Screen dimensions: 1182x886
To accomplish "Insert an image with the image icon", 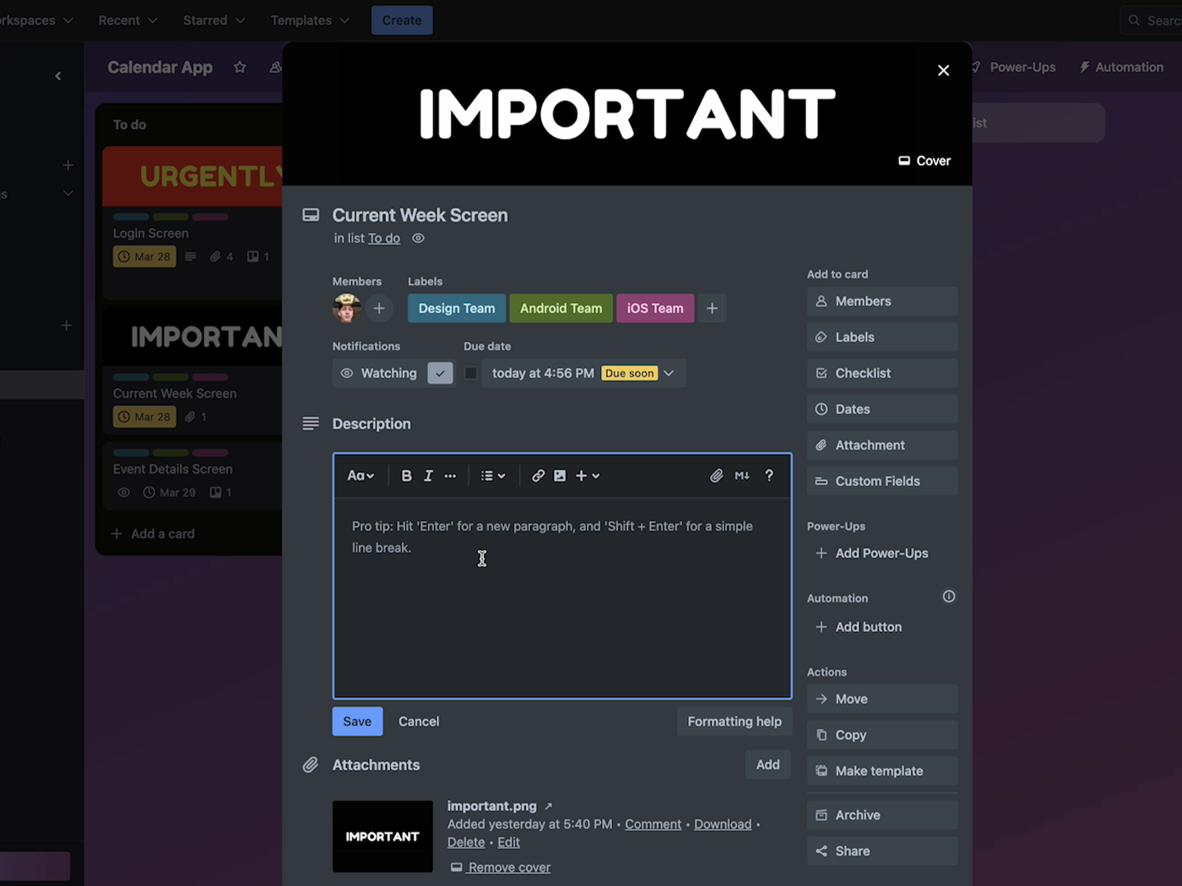I will click(x=560, y=476).
